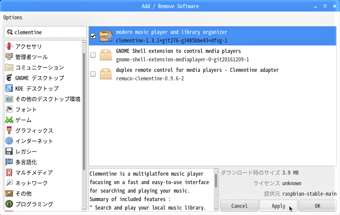Select 多言語化 category text
This screenshot has height=215, width=340.
point(26,162)
